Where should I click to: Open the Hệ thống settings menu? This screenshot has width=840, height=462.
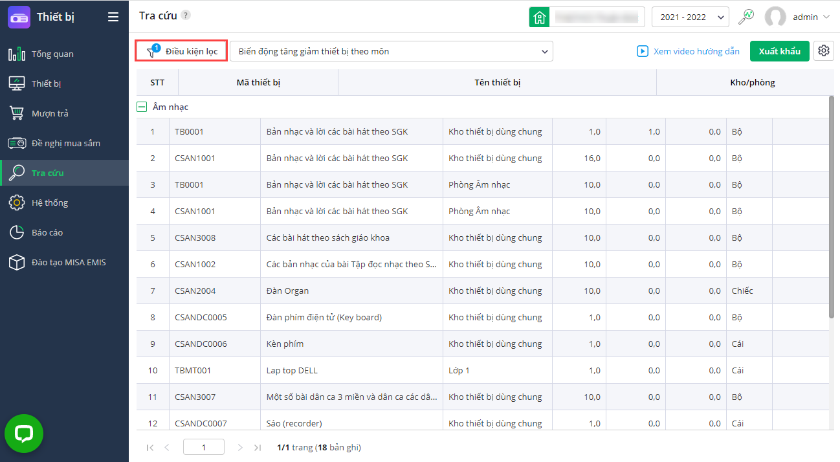tap(64, 203)
